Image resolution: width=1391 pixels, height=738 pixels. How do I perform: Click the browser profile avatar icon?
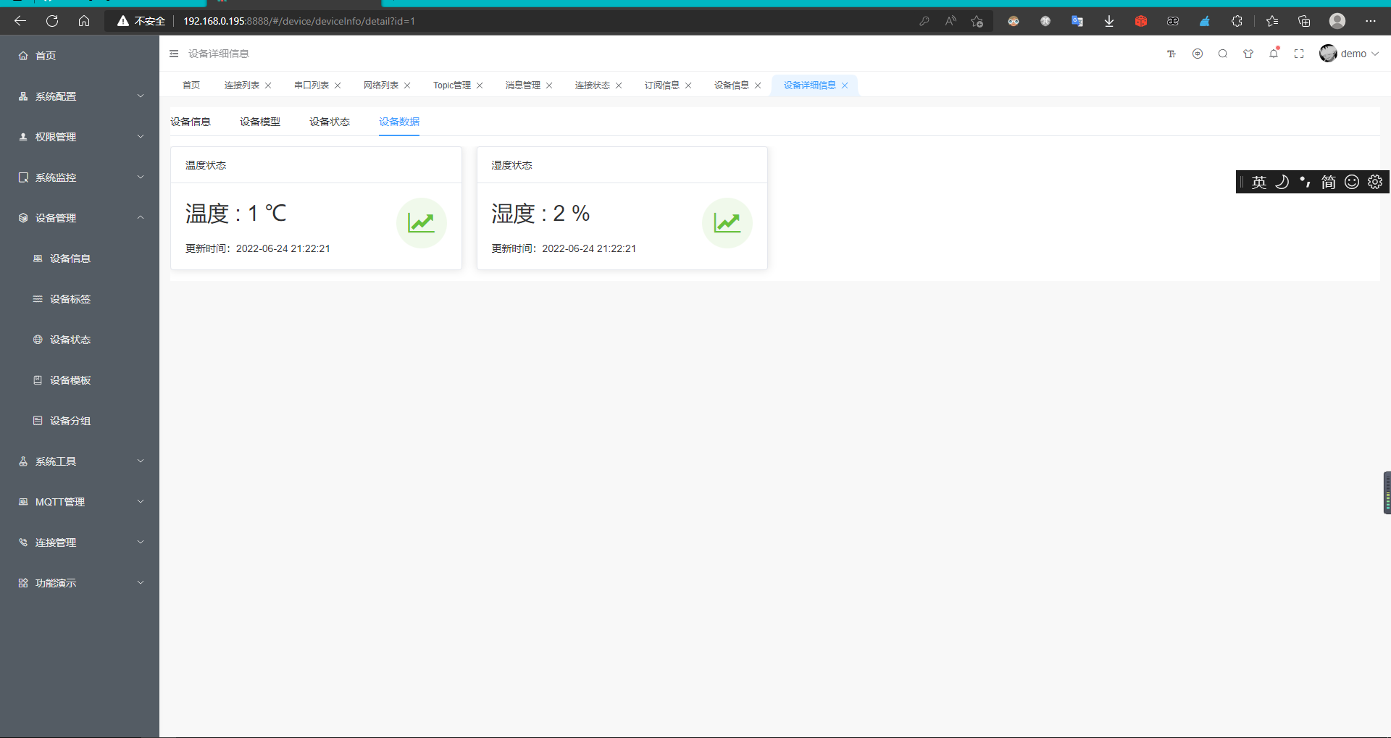tap(1337, 21)
